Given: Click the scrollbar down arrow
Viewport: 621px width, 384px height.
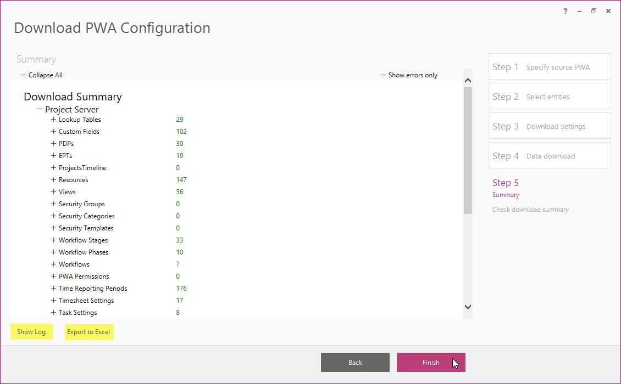Looking at the screenshot, I should 468,307.
